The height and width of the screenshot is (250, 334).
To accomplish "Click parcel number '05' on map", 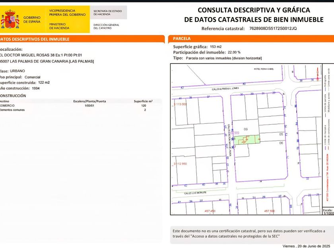I will point(281,135).
